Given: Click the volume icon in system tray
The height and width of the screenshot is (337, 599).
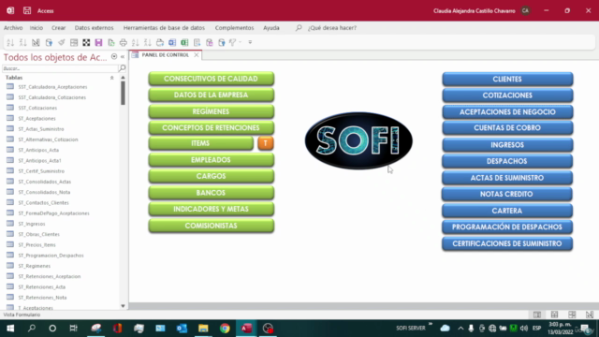Looking at the screenshot, I should (524, 329).
